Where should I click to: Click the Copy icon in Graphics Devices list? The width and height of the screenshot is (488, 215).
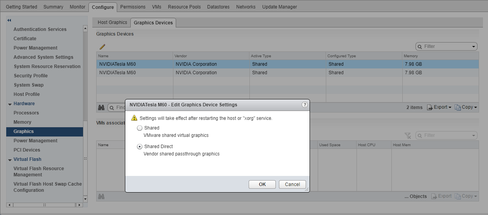(458, 107)
